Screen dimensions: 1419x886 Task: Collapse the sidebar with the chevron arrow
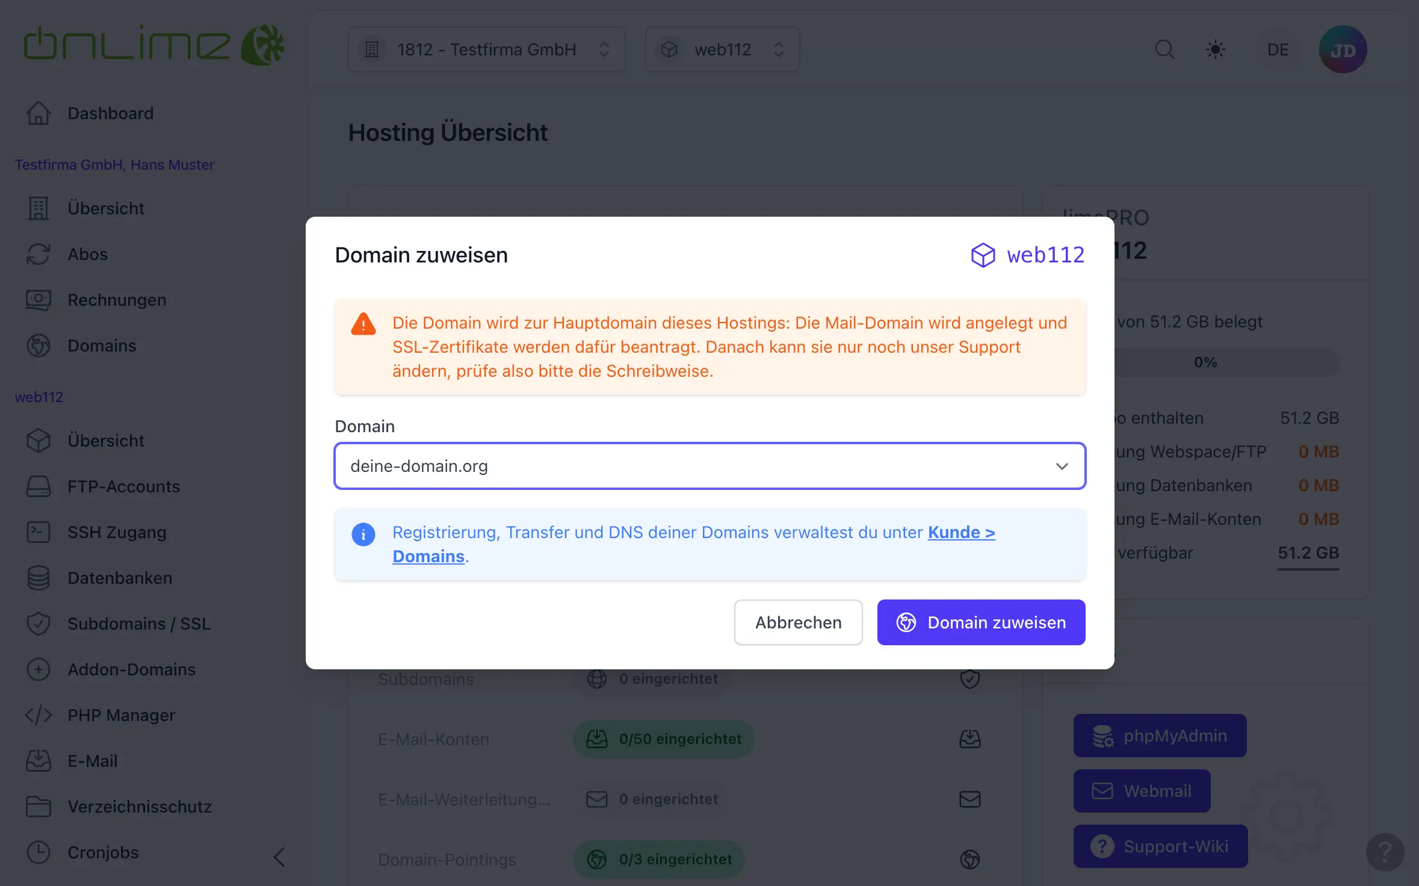pyautogui.click(x=279, y=857)
